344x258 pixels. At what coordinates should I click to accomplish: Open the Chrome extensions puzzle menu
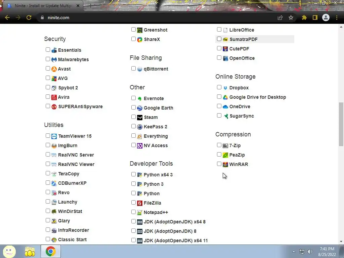[304, 17]
